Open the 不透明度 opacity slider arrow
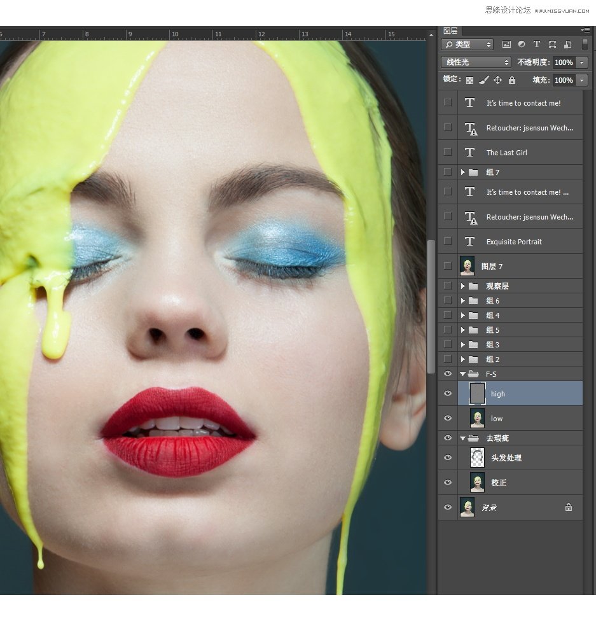The image size is (596, 621). (x=582, y=62)
